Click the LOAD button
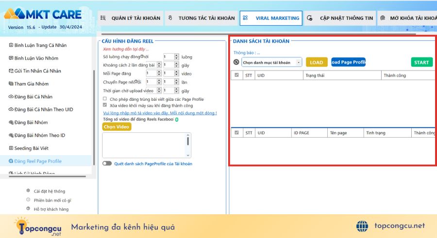Viewport: 437px width, 238px height. [x=317, y=63]
